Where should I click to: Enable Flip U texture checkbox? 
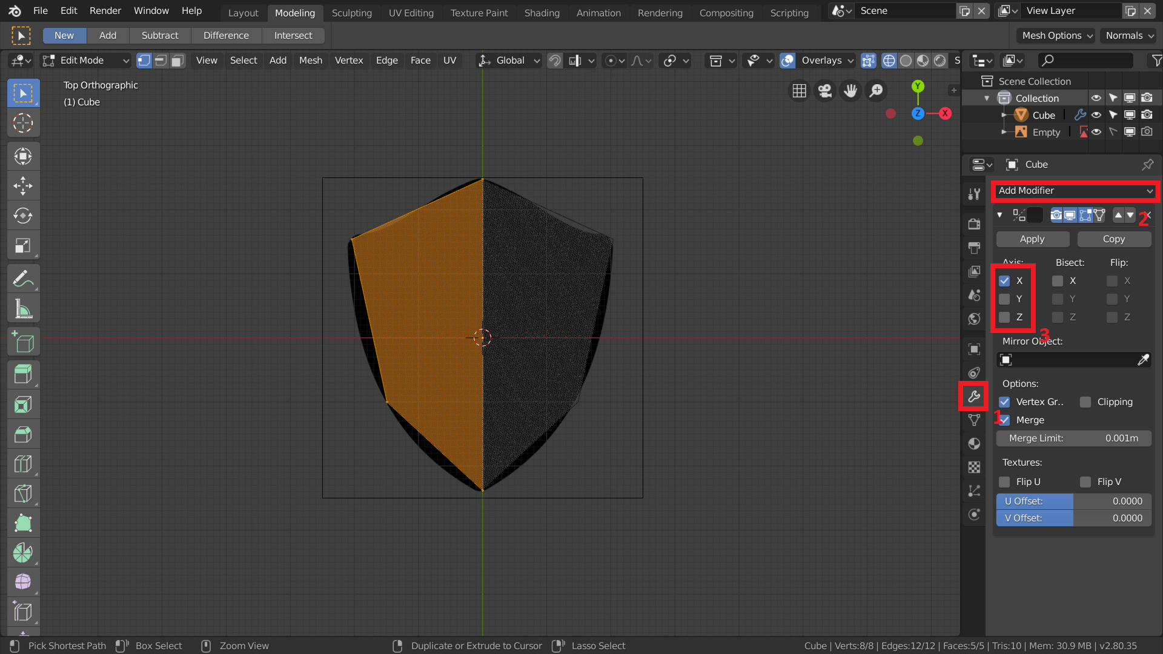(x=1004, y=482)
